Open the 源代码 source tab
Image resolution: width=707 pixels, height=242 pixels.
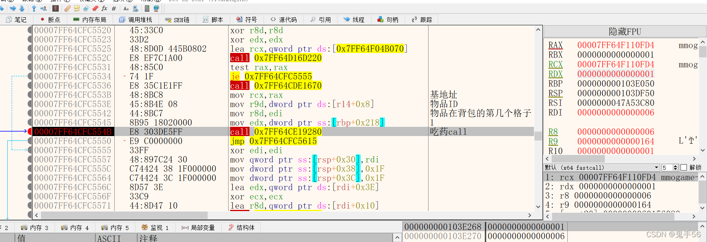click(284, 19)
